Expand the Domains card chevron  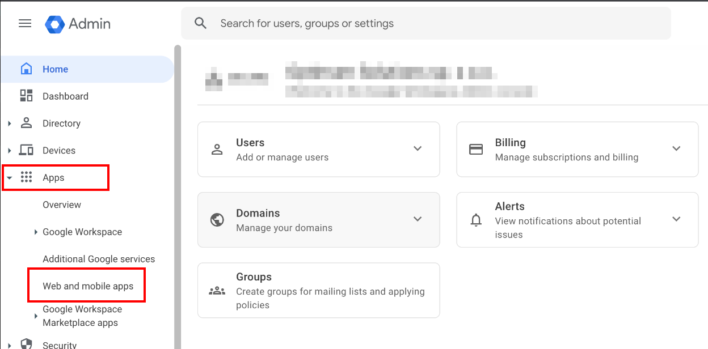(418, 219)
